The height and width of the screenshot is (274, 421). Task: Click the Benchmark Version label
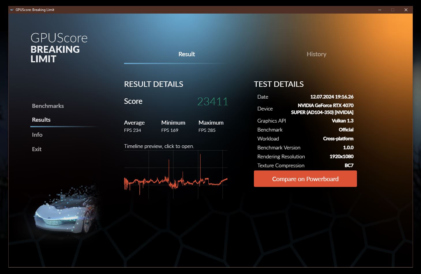[x=279, y=147]
